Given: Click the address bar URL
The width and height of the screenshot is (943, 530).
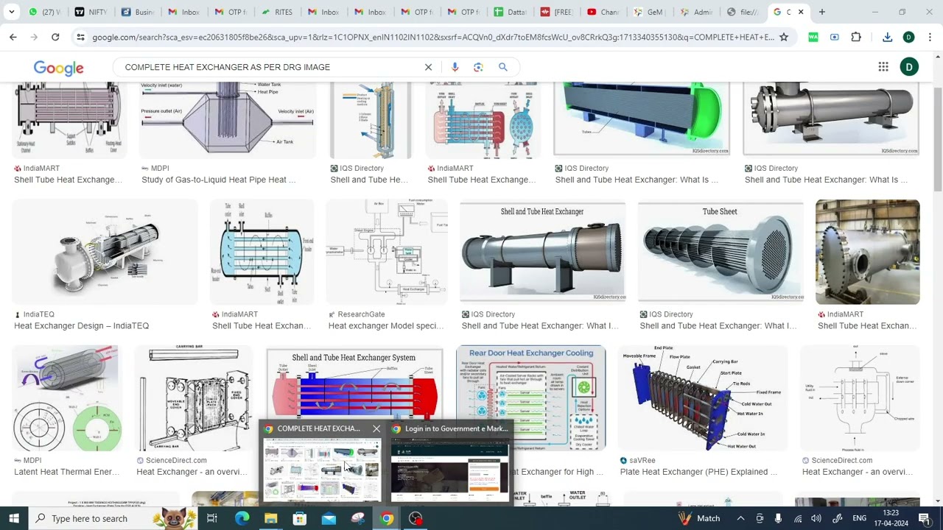Looking at the screenshot, I should pos(433,37).
